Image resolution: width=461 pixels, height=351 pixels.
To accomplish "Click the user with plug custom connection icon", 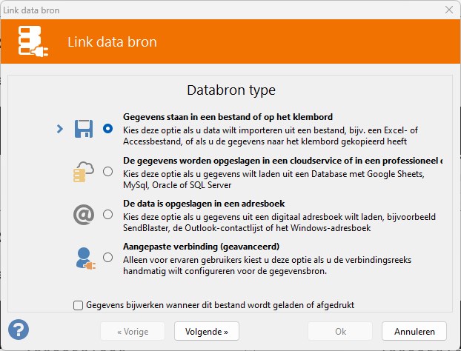I will click(x=85, y=258).
